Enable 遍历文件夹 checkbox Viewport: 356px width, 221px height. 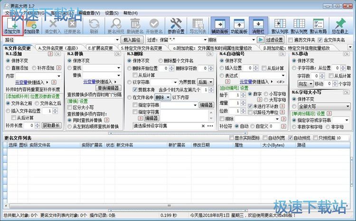pyautogui.click(x=290, y=40)
